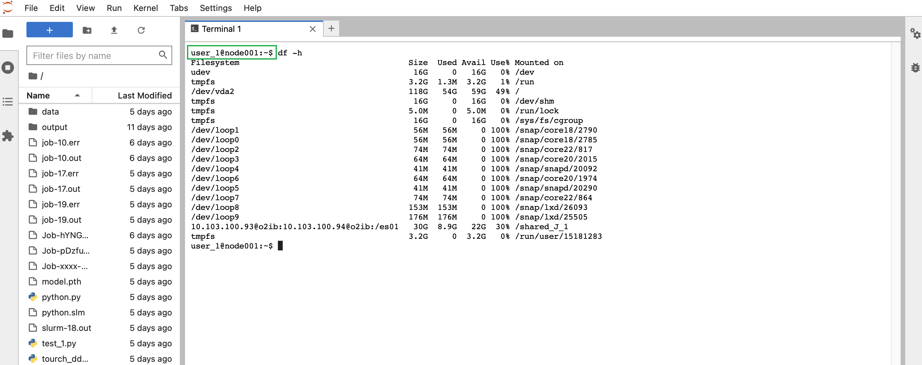Screen dimensions: 922x365
Task: Sort files by Last Modified header
Action: (136, 96)
